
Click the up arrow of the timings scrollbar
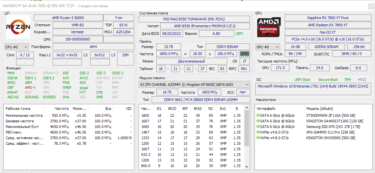tap(246, 108)
